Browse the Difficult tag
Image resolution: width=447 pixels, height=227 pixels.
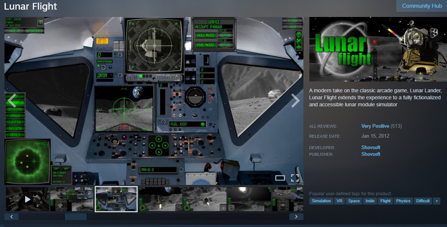[423, 201]
